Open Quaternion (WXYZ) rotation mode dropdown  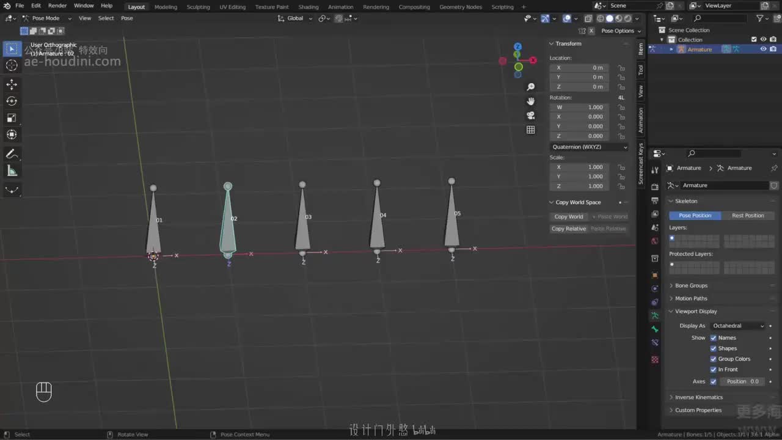coord(589,147)
